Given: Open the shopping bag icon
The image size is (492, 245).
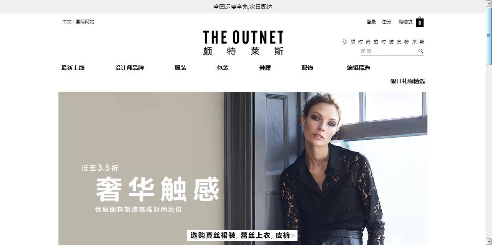Looking at the screenshot, I should (x=420, y=22).
